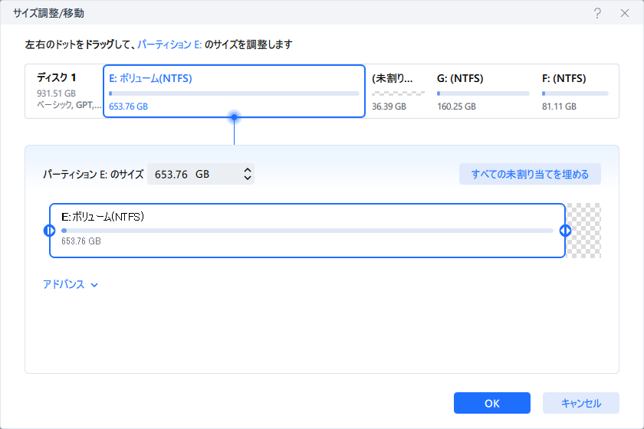Grab the left resize handle dot
The image size is (644, 429).
point(49,231)
